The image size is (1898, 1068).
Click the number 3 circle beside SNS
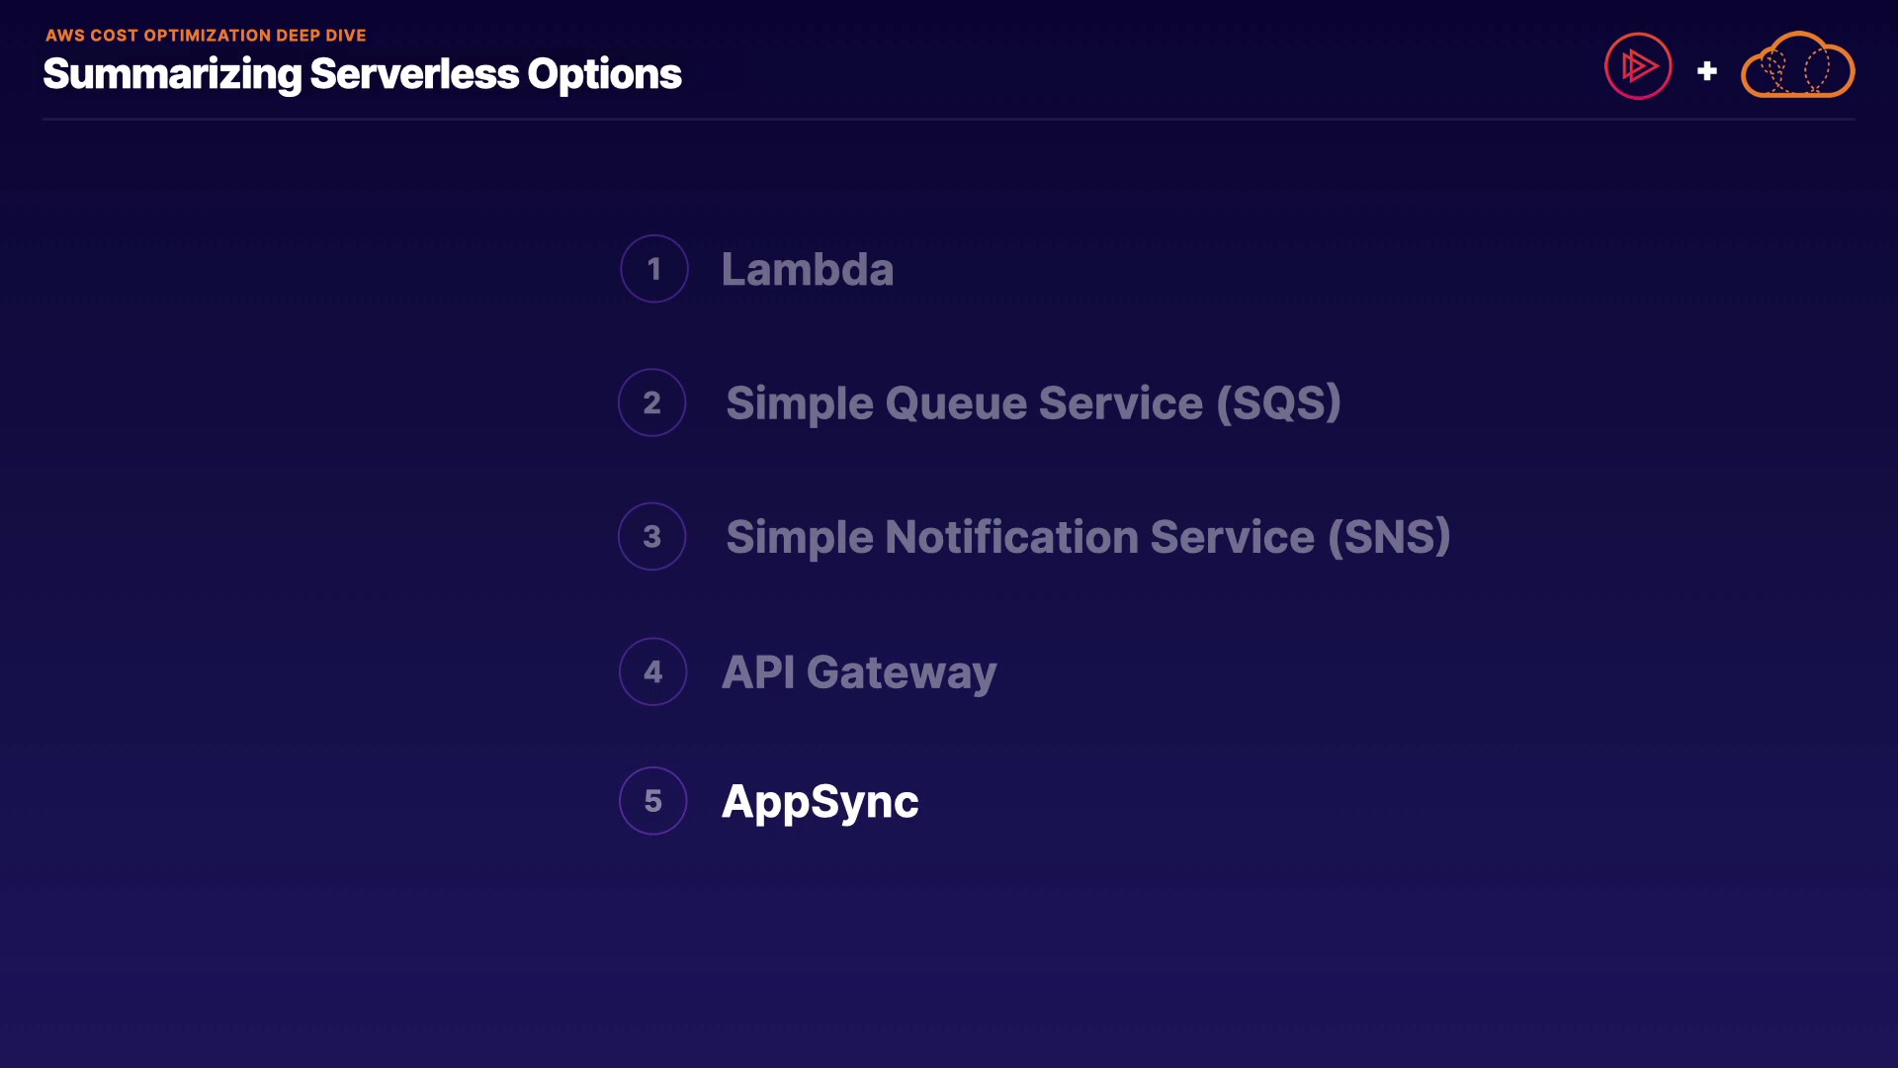651,537
